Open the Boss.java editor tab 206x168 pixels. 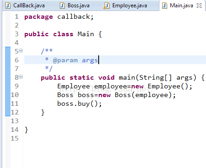point(74,5)
